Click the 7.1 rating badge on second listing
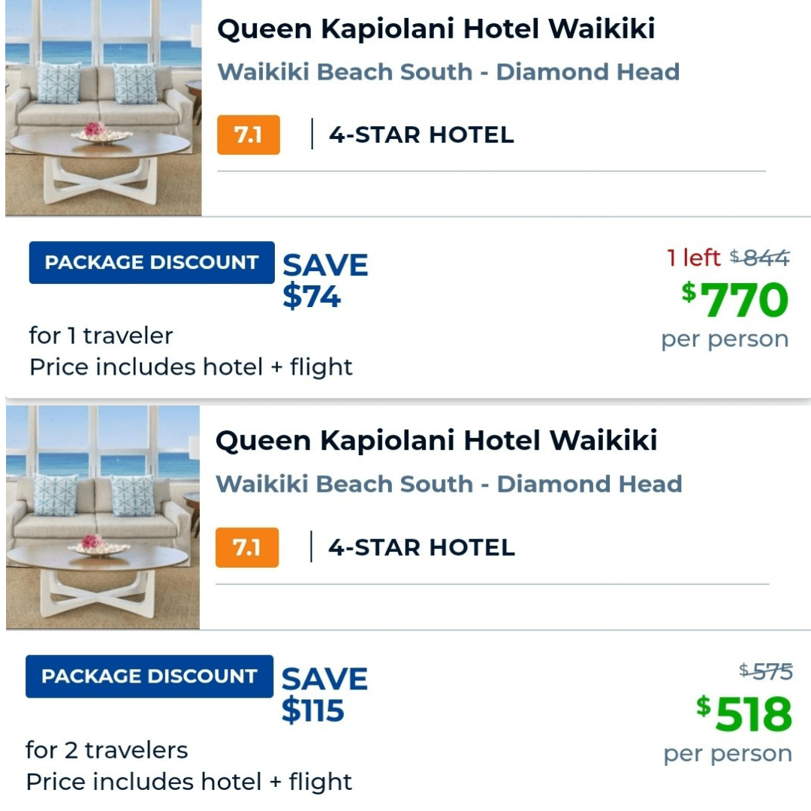 point(247,547)
